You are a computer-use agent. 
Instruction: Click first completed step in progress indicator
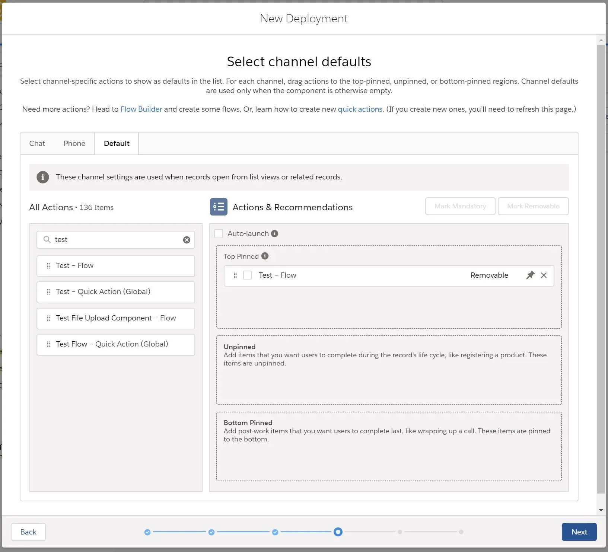pyautogui.click(x=147, y=532)
